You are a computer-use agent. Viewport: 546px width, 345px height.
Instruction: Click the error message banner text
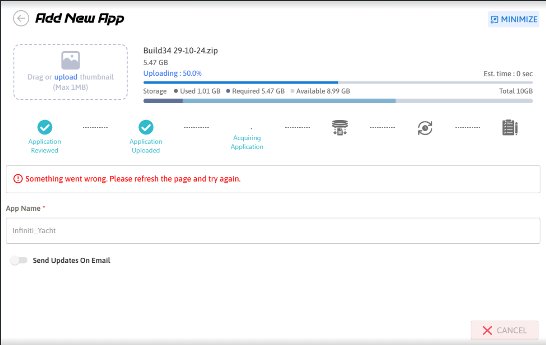(x=133, y=179)
